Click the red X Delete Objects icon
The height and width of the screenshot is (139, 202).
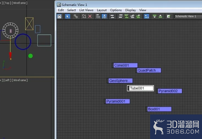pos(90,16)
